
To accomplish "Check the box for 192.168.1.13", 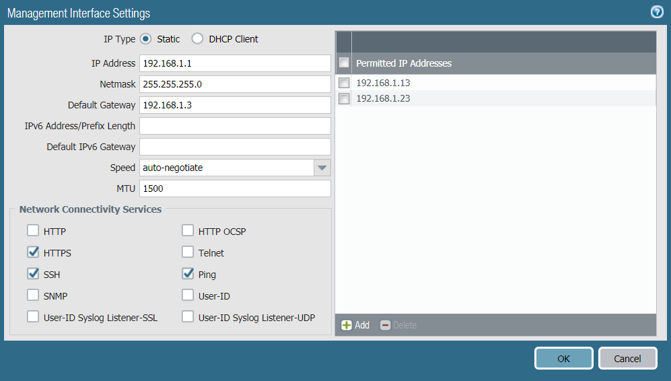I will (x=344, y=83).
